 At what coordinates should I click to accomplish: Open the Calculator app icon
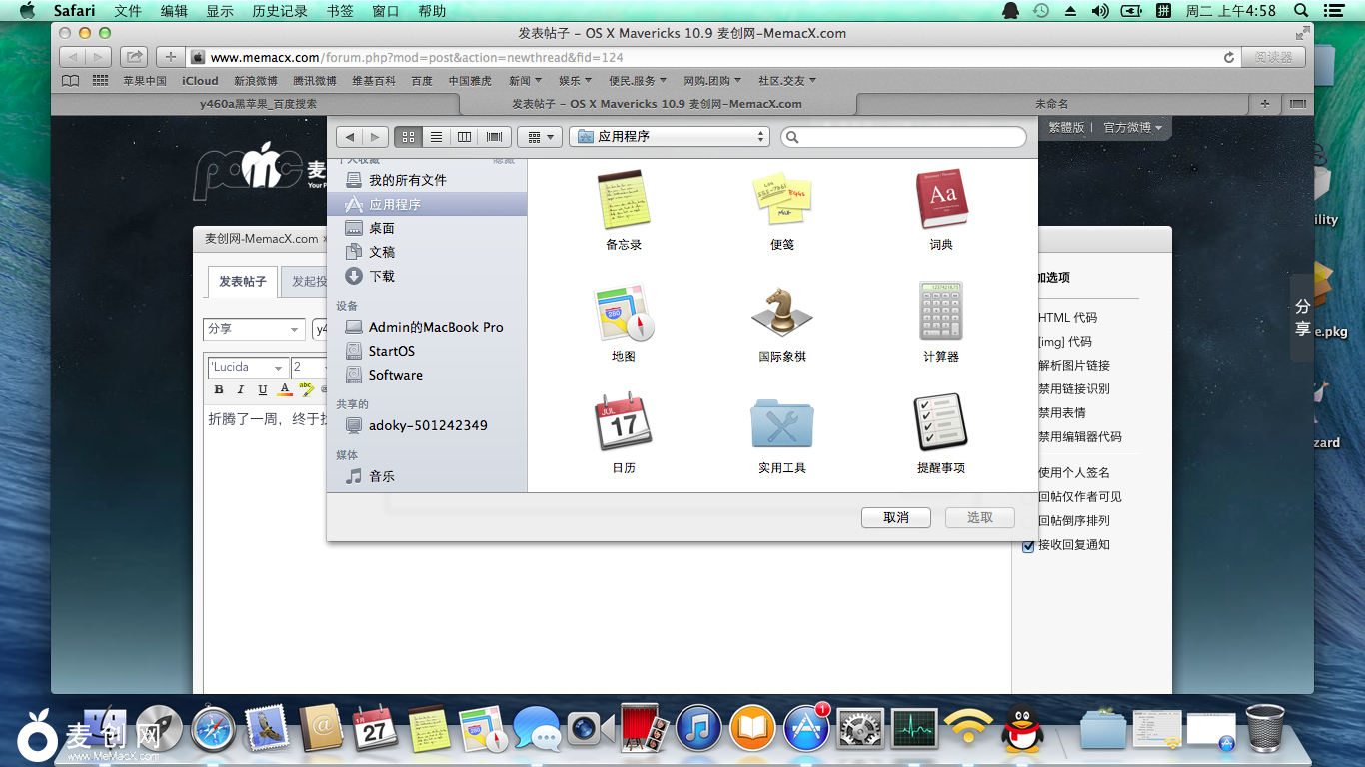coord(940,311)
